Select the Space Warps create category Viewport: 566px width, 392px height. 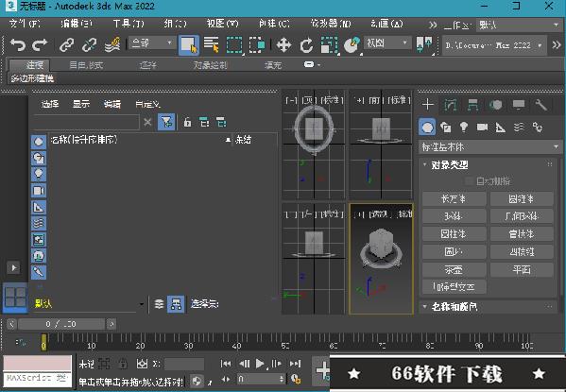point(519,128)
